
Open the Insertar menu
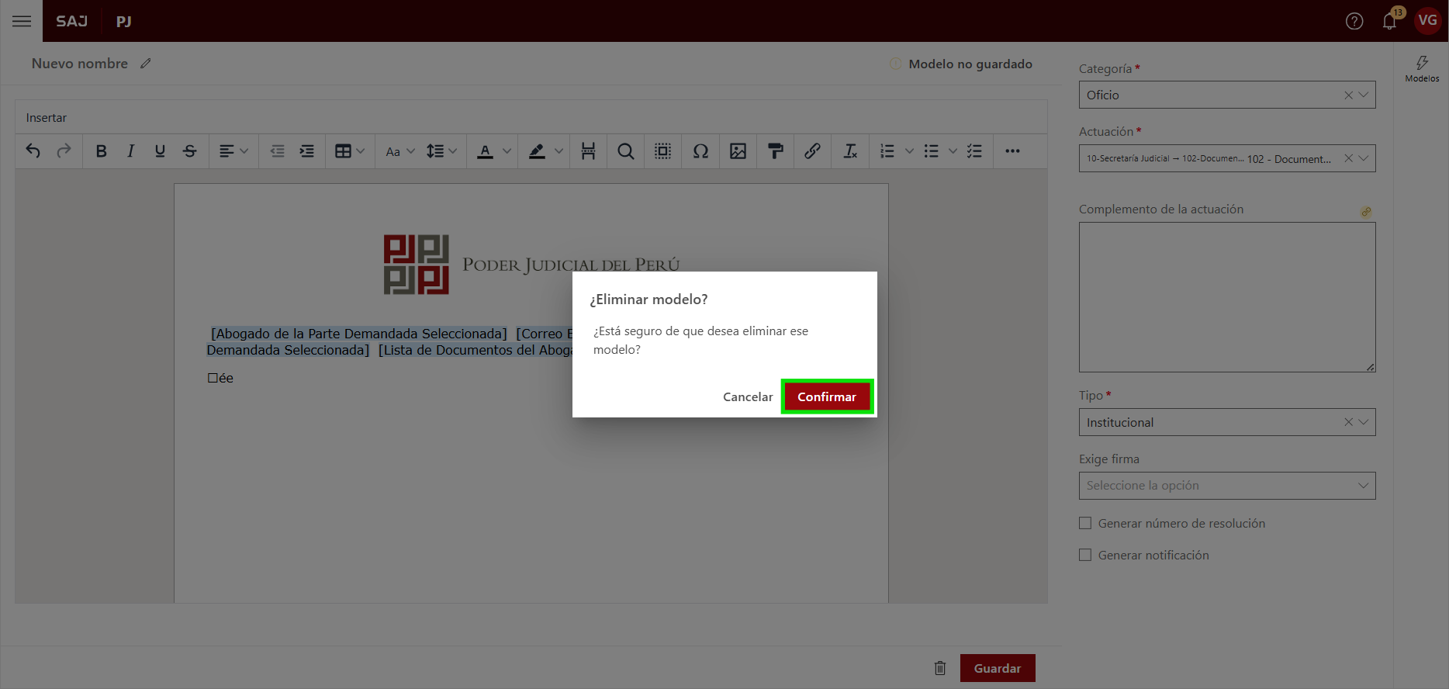point(47,118)
